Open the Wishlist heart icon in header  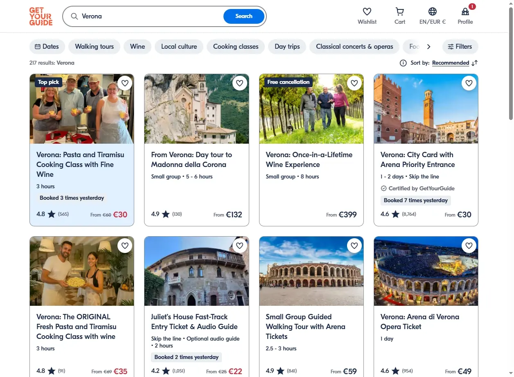pos(367,11)
